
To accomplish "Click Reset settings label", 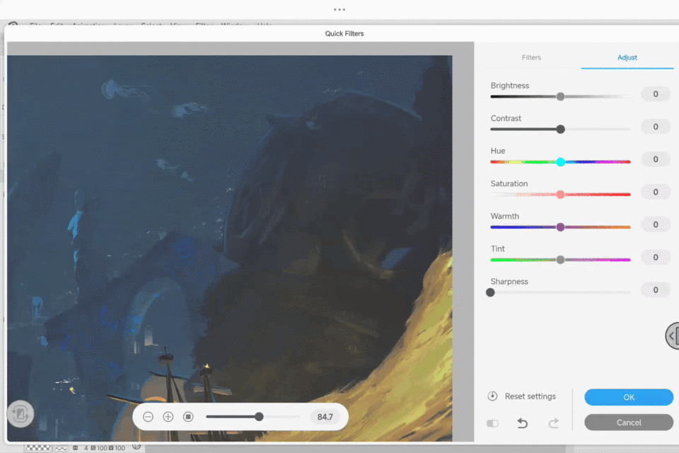I will 530,396.
